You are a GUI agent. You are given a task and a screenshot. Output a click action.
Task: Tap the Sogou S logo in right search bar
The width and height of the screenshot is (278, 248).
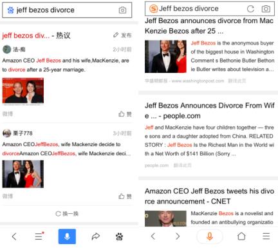click(x=153, y=9)
